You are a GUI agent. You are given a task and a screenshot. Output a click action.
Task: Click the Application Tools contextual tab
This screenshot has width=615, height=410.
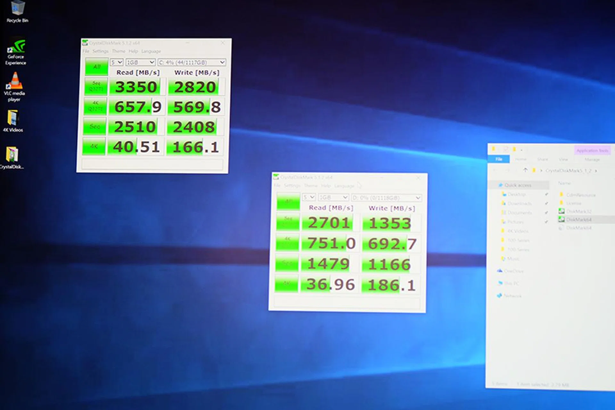[592, 150]
